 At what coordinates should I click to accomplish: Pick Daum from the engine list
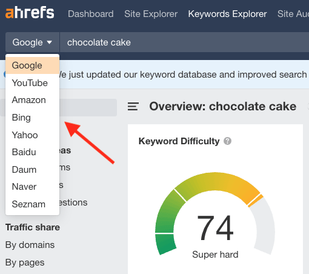(x=33, y=169)
